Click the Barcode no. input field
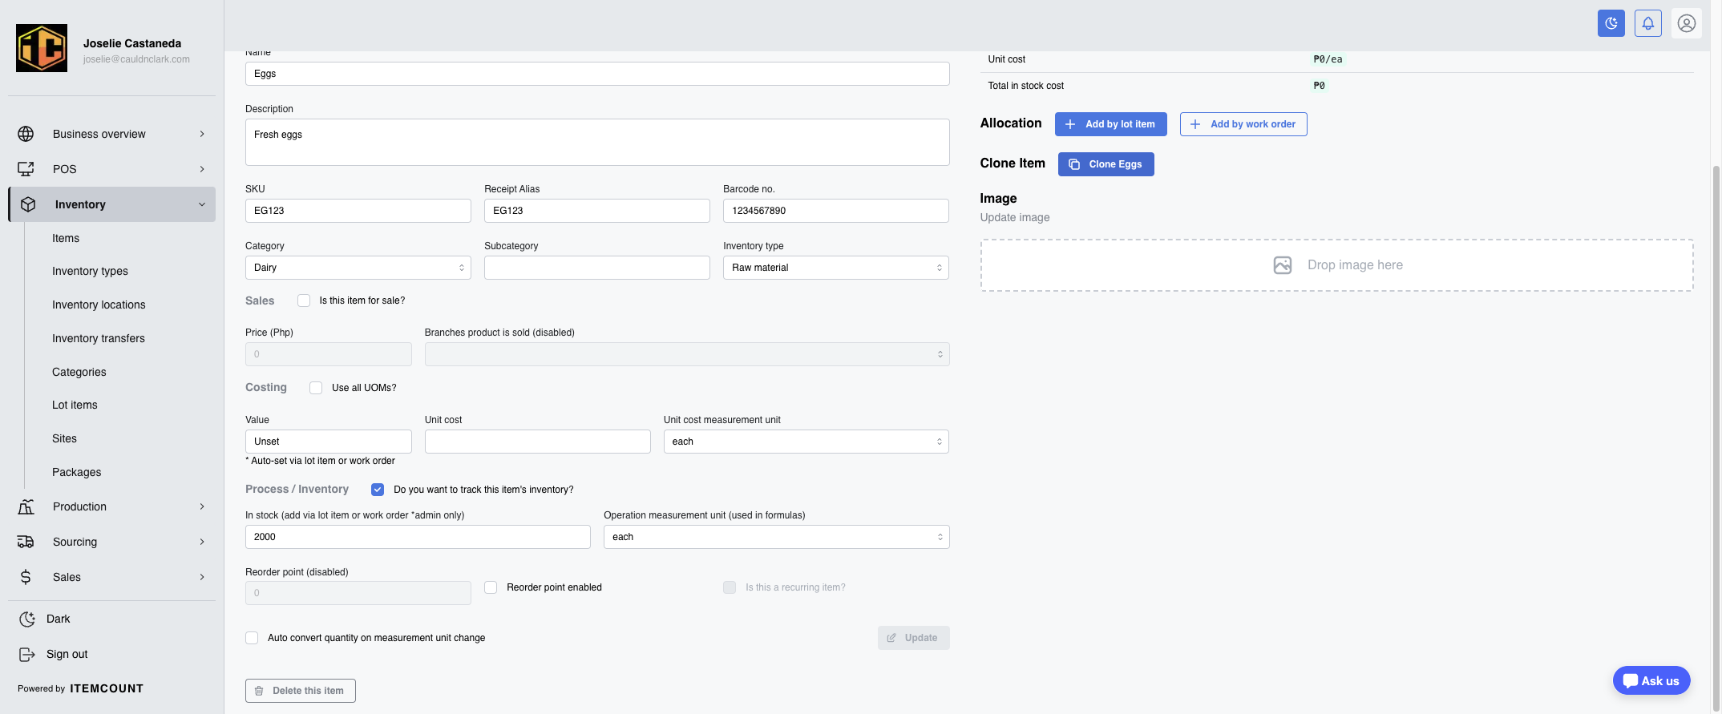Screen dimensions: 1722x714 coord(836,211)
